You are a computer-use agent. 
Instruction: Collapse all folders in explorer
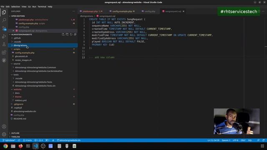point(75,34)
